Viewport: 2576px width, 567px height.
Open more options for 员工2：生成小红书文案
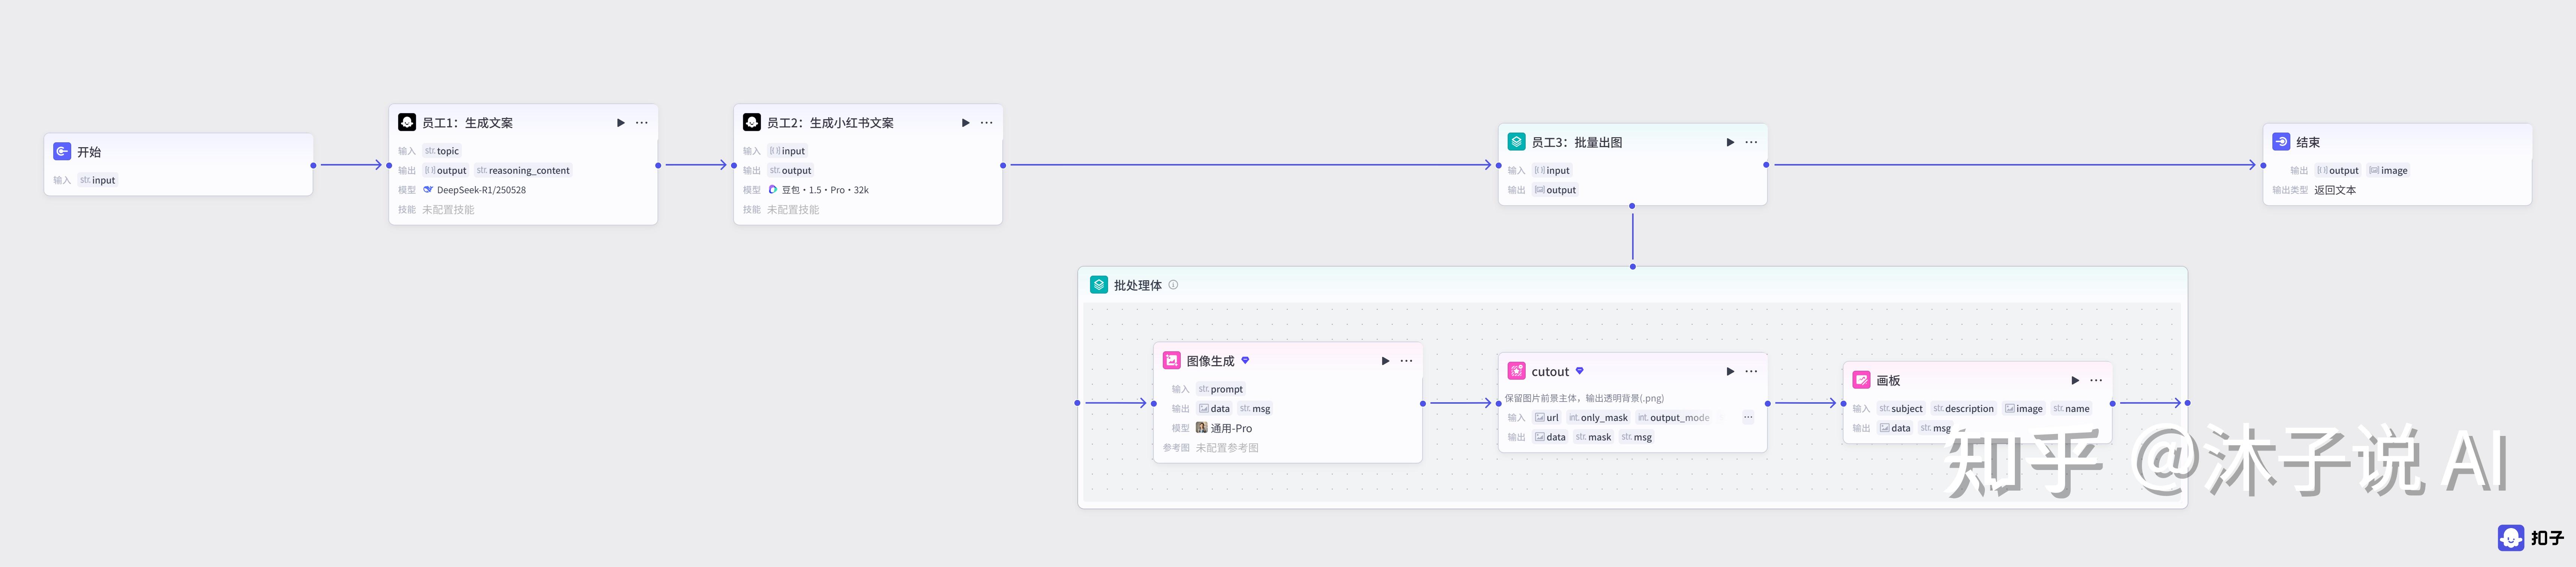(x=987, y=123)
